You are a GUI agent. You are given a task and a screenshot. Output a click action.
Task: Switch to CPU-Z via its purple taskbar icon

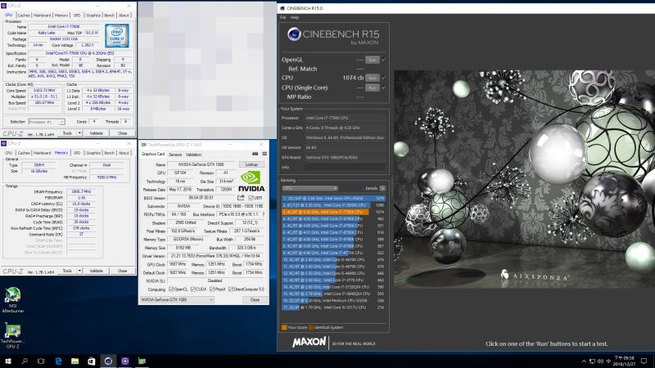point(125,361)
